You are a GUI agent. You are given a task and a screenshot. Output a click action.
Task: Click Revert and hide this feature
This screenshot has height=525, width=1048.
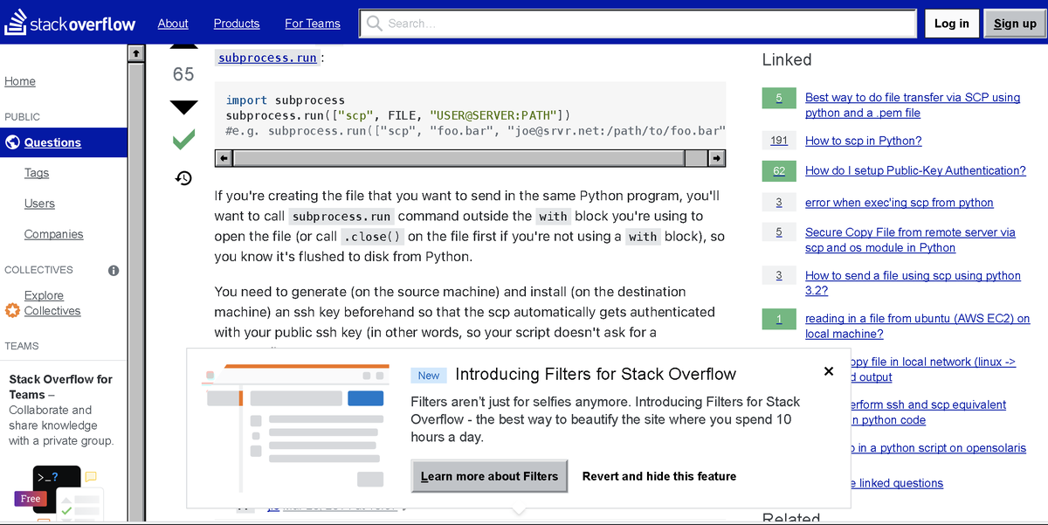659,476
